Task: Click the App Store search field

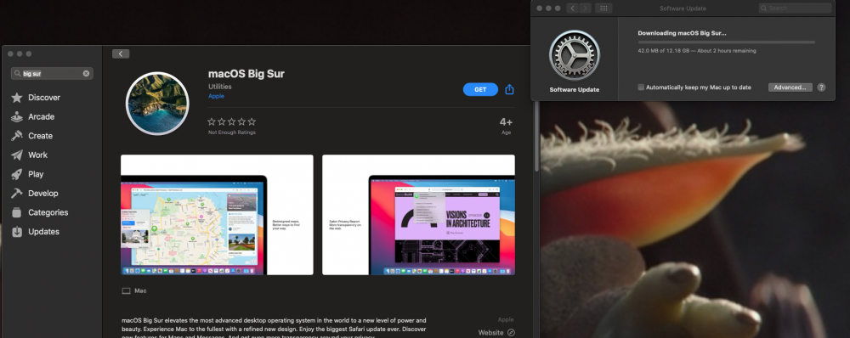Action: (x=52, y=74)
